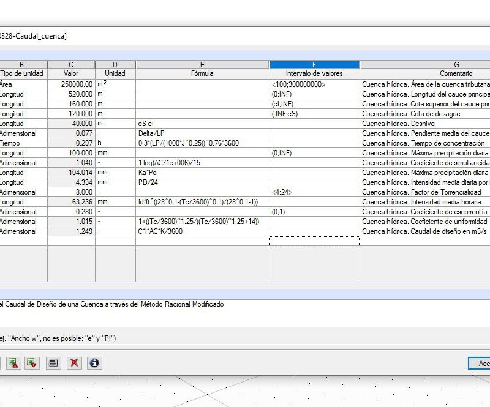Open the calculator tool icon

coord(53,363)
